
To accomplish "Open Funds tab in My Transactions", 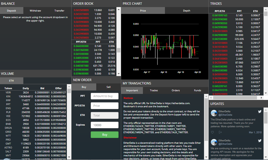I will click(197, 90).
